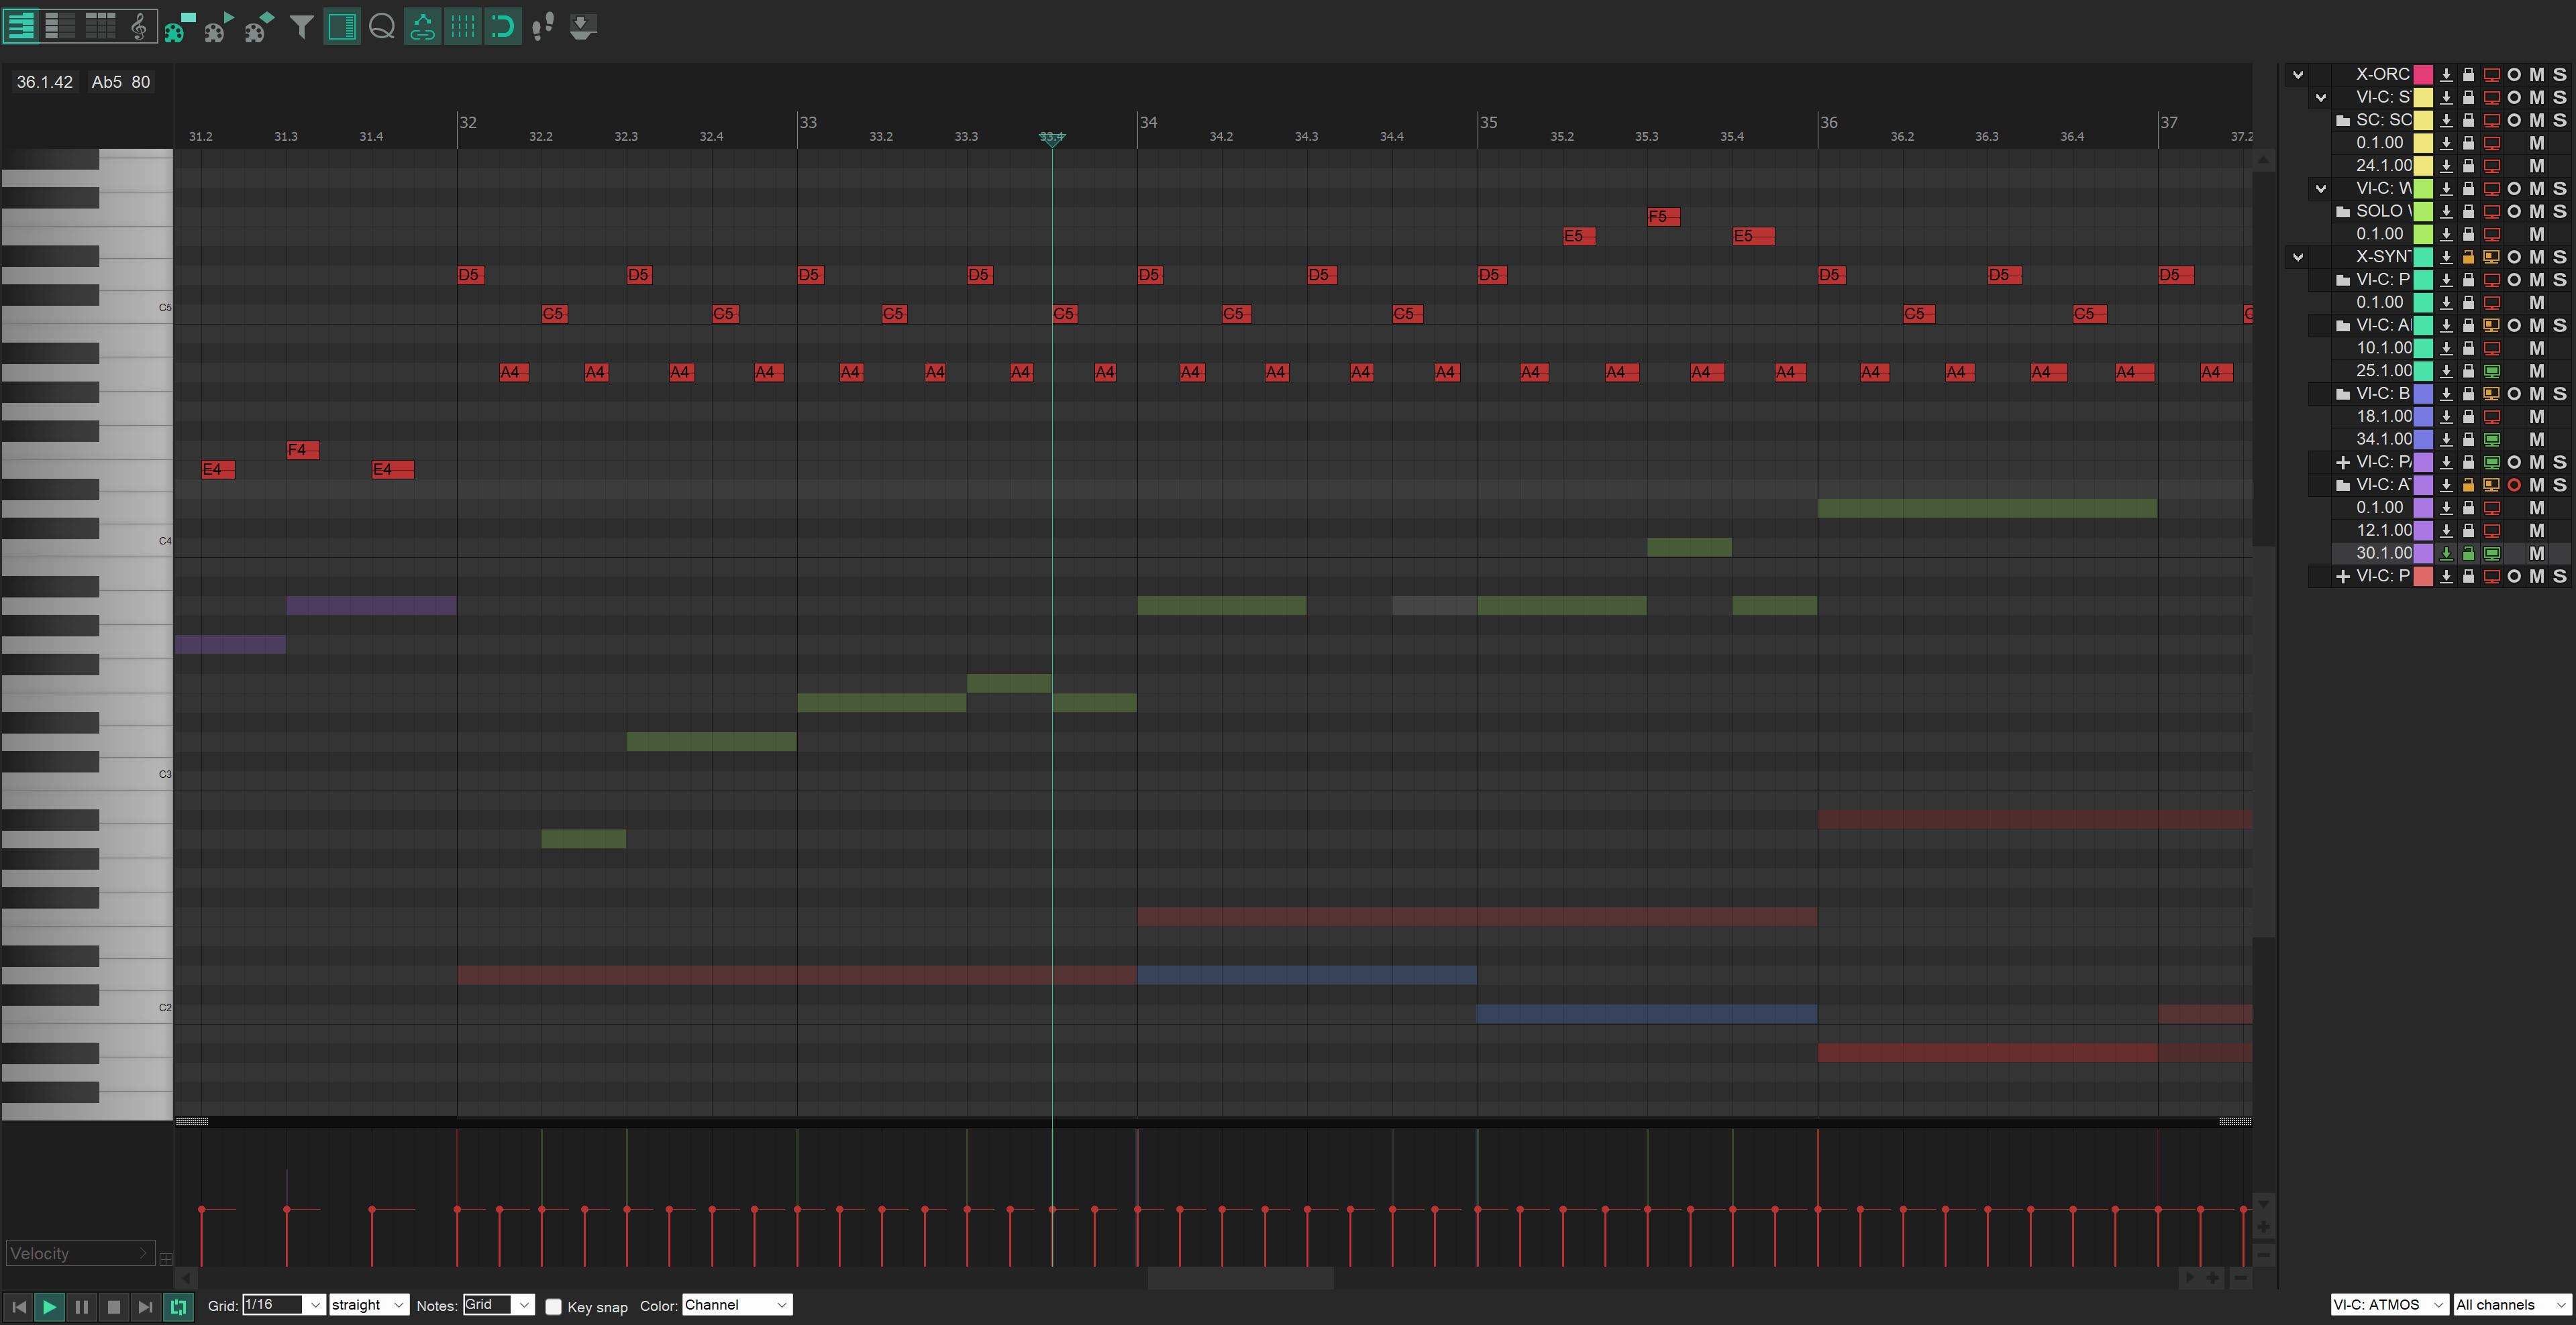Click green swatch of SOLO track
Screen dimensions: 2576x1325
pos(2423,212)
